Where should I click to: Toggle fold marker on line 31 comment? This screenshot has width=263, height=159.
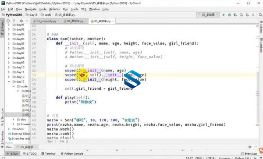click(x=45, y=66)
